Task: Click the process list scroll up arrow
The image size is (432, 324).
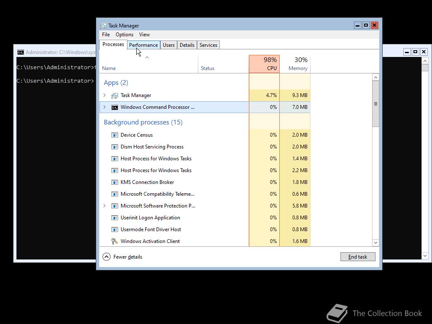Action: coord(375,78)
